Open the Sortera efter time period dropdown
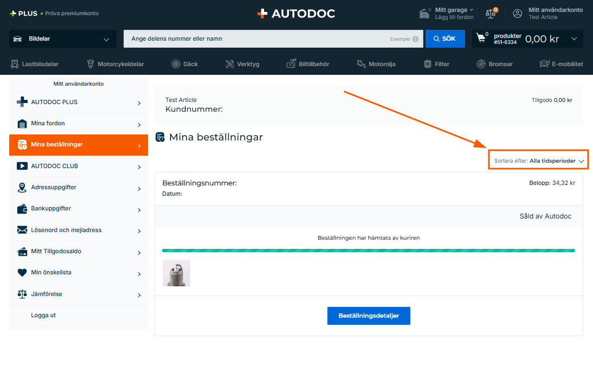 [539, 161]
